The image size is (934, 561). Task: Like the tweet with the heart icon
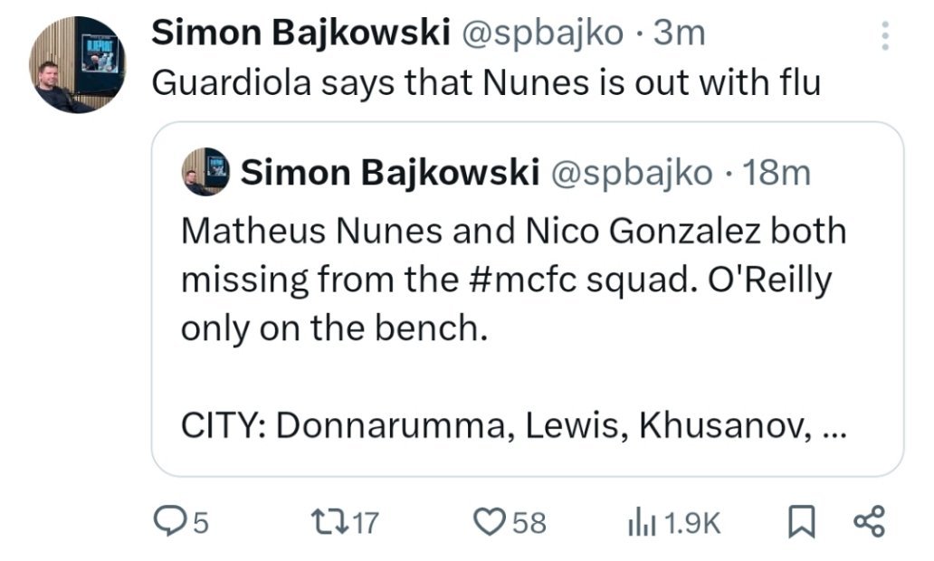point(490,522)
